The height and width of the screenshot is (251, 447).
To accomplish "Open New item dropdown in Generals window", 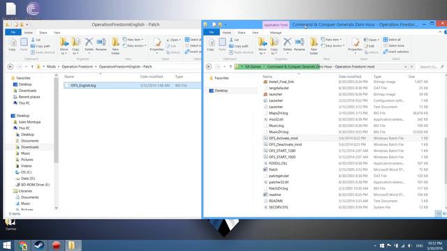I will [x=332, y=40].
